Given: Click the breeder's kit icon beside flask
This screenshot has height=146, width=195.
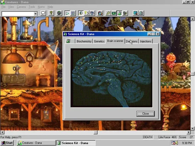Looking at the screenshot, I should tap(125, 13).
